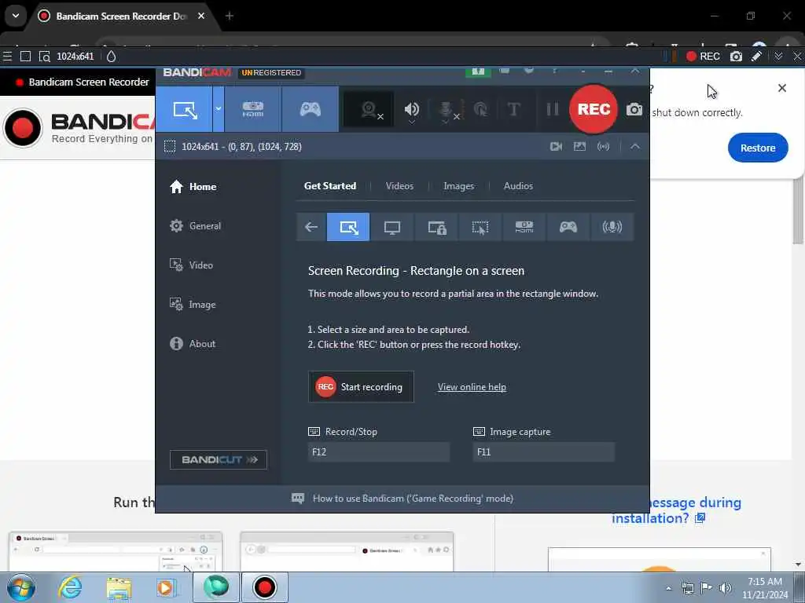This screenshot has height=603, width=805.
Task: Click the rectangle area selection icon beside 1024x641
Action: 170,147
